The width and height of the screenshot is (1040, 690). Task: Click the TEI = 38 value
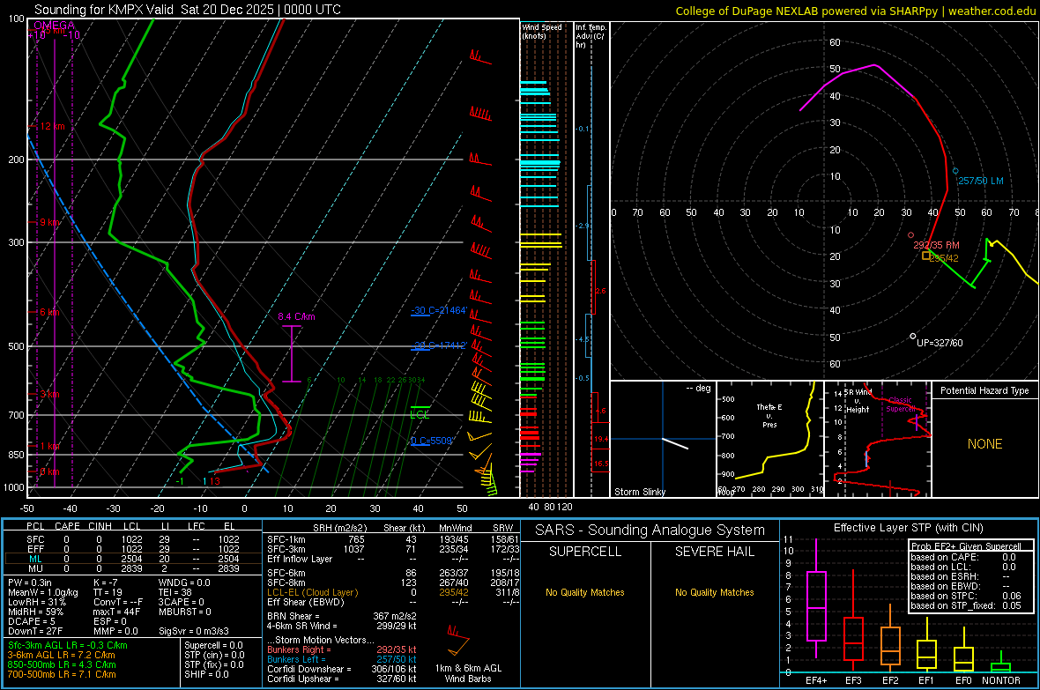pyautogui.click(x=175, y=592)
